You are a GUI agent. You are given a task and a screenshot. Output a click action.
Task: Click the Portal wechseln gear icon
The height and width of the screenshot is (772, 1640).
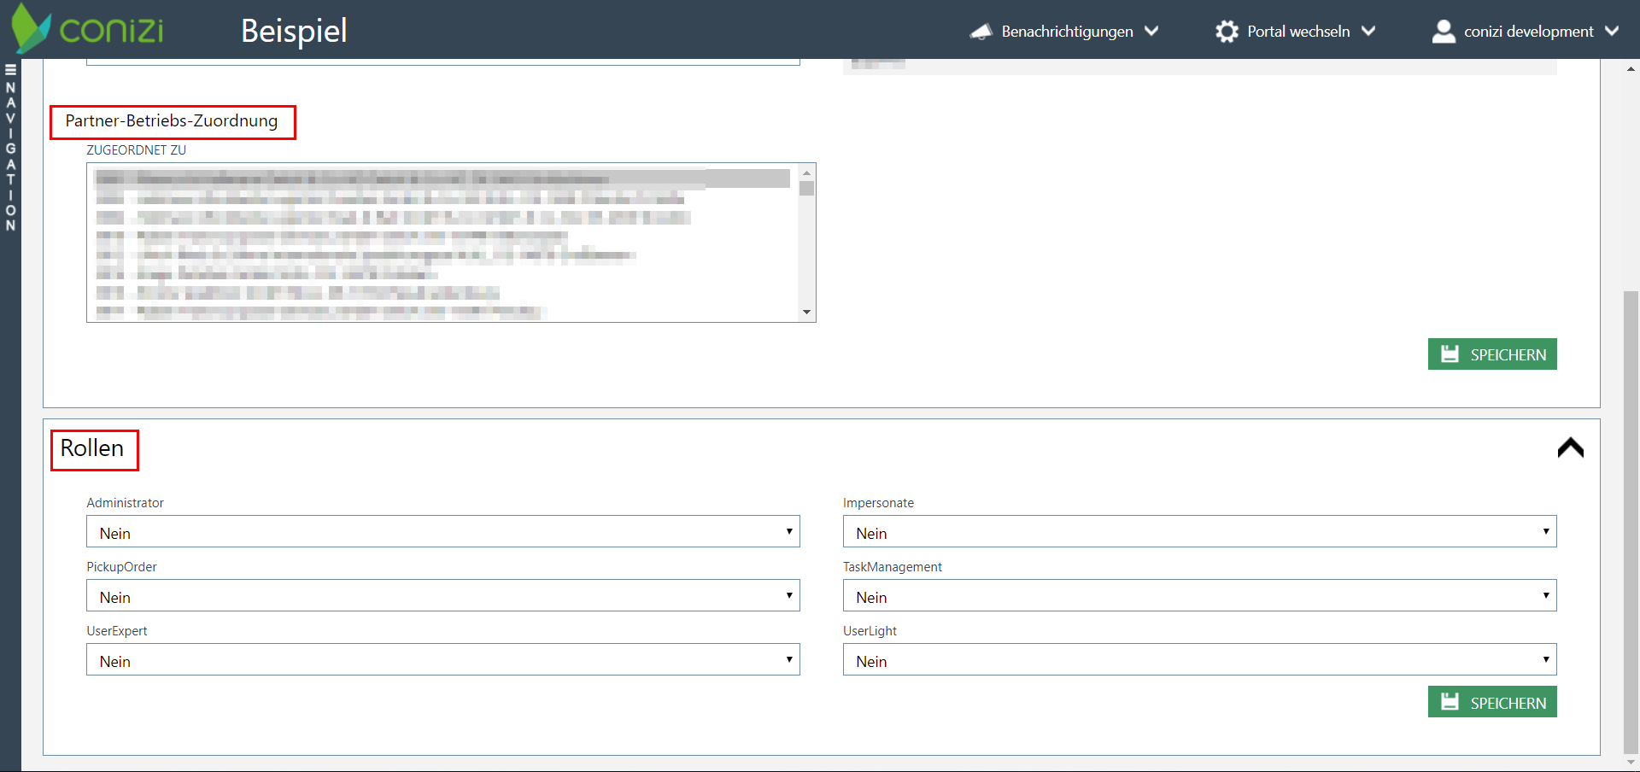point(1227,32)
